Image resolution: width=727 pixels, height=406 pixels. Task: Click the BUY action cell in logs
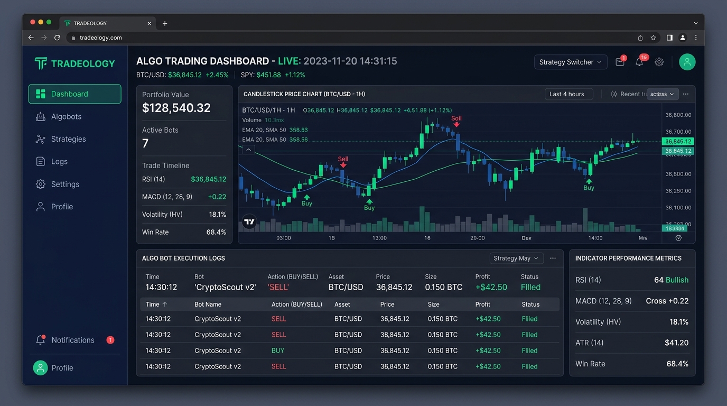coord(278,350)
